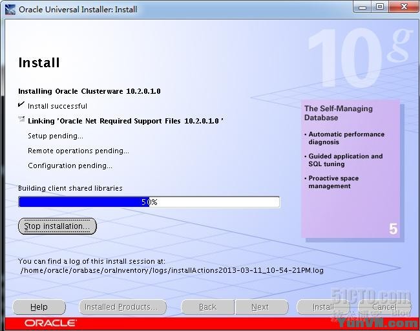Open Help
The image size is (420, 331).
(x=39, y=307)
